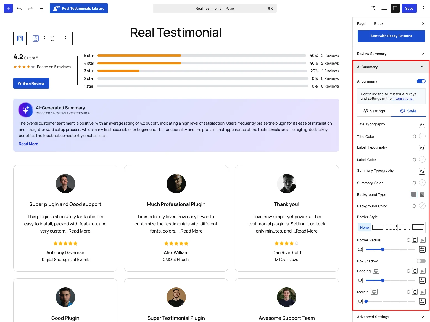
Task: Open Padding custom value controls
Action: pos(422,280)
